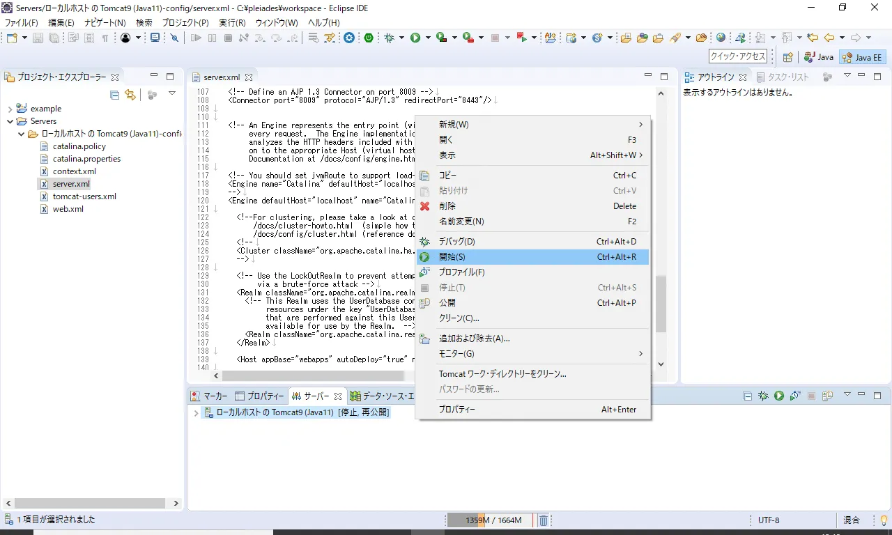Open the Project Explorer view menu arrow
This screenshot has width=892, height=535.
pos(172,93)
